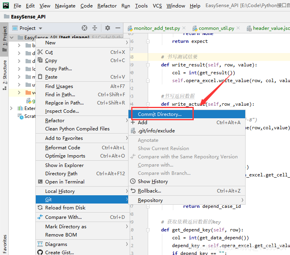Open the Navigate menu

tap(65, 6)
